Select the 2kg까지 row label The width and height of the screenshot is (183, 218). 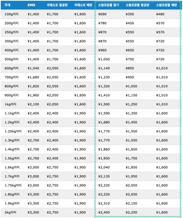[x=10, y=212]
